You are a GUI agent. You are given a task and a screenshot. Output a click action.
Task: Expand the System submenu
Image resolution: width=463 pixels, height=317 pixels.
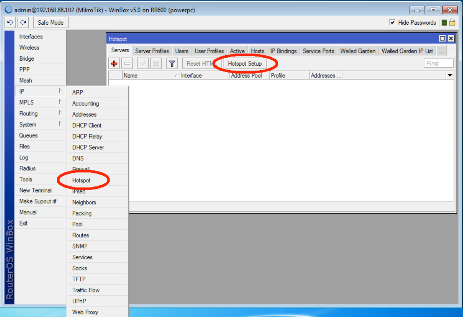tap(40, 124)
